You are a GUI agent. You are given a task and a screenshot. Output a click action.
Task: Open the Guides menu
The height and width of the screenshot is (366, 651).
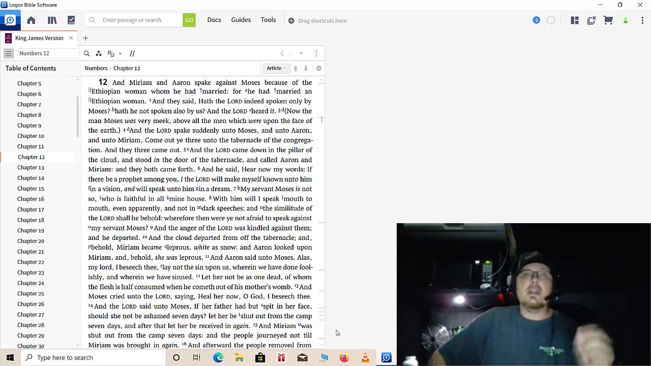click(241, 20)
